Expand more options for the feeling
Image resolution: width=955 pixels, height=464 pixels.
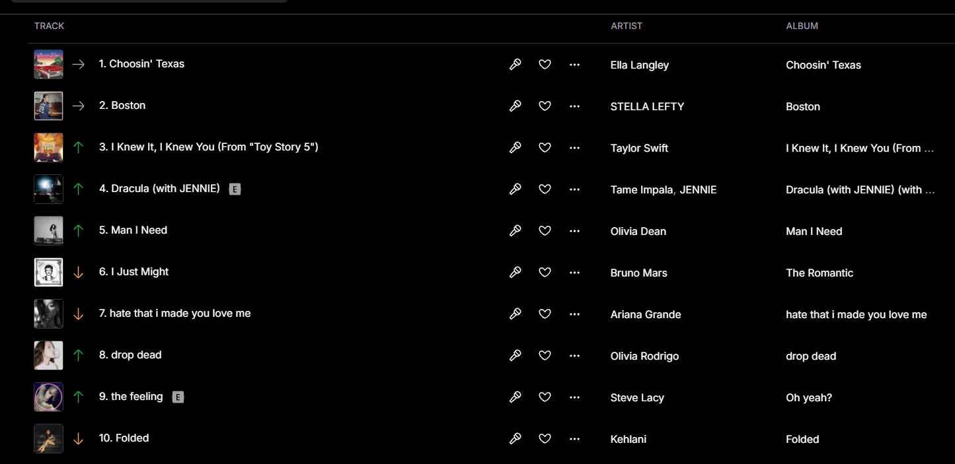574,397
